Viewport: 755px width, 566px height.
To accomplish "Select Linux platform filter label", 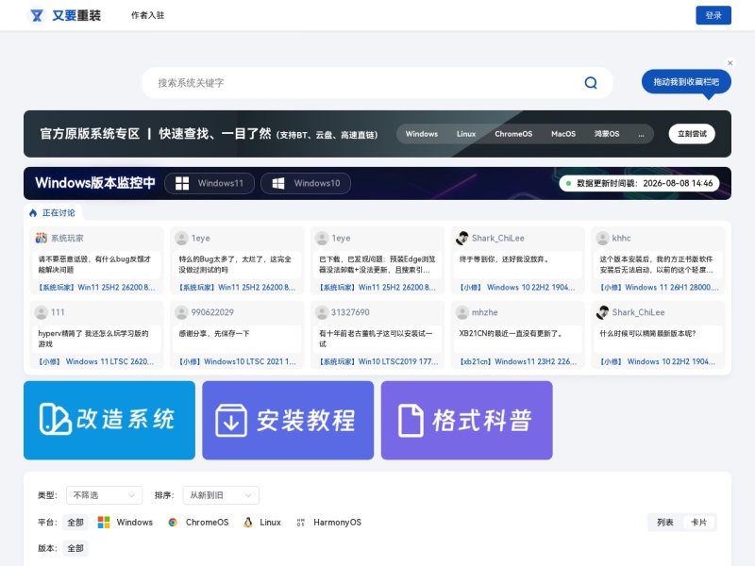I will (x=270, y=523).
